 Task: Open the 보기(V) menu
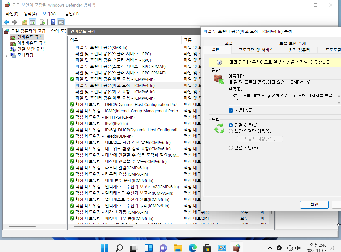click(x=49, y=14)
